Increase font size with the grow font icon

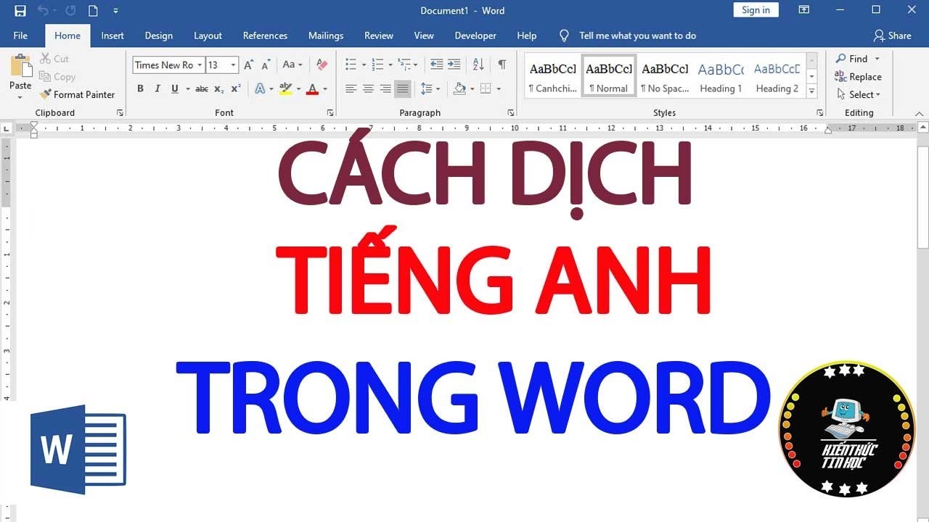(x=248, y=65)
